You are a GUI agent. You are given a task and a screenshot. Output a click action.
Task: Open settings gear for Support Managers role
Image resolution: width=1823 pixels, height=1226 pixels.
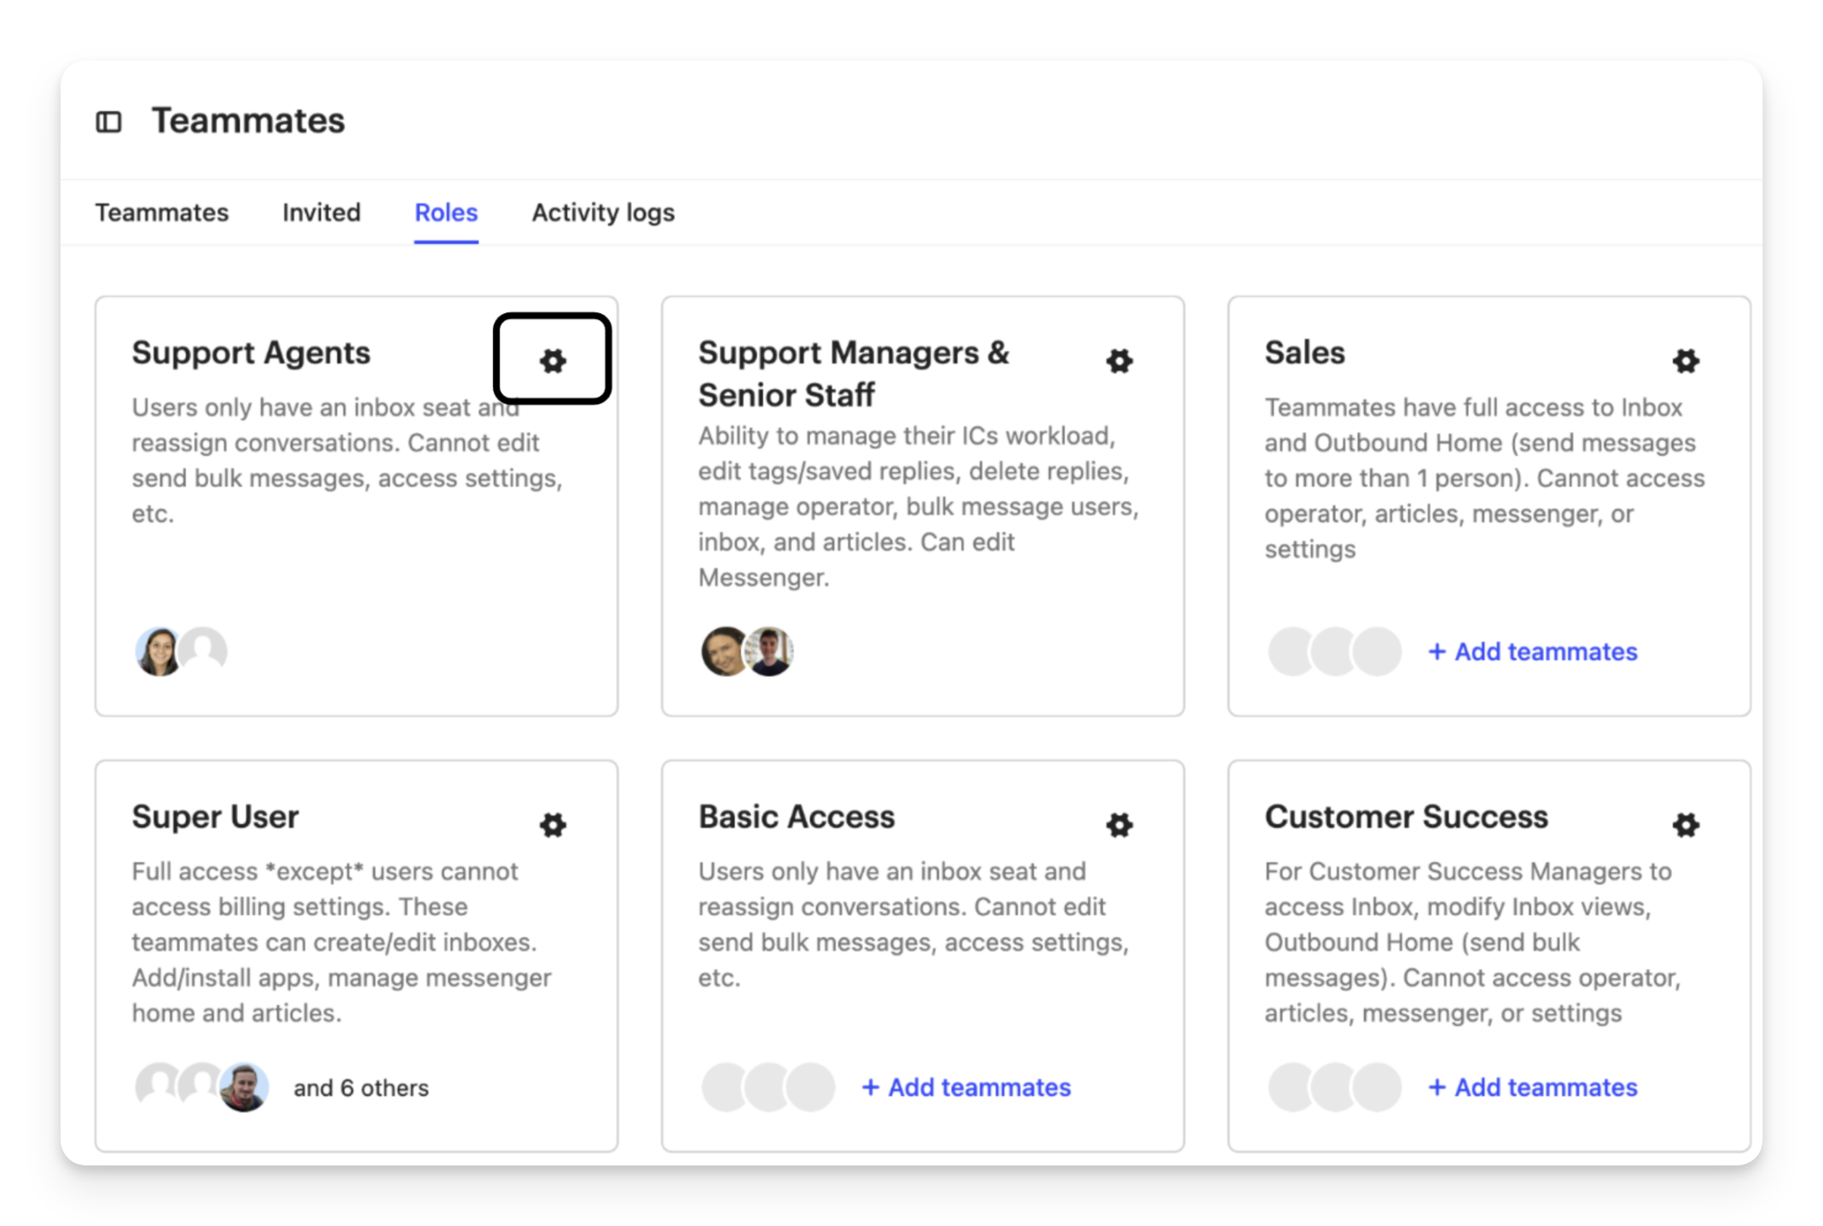click(x=1119, y=361)
